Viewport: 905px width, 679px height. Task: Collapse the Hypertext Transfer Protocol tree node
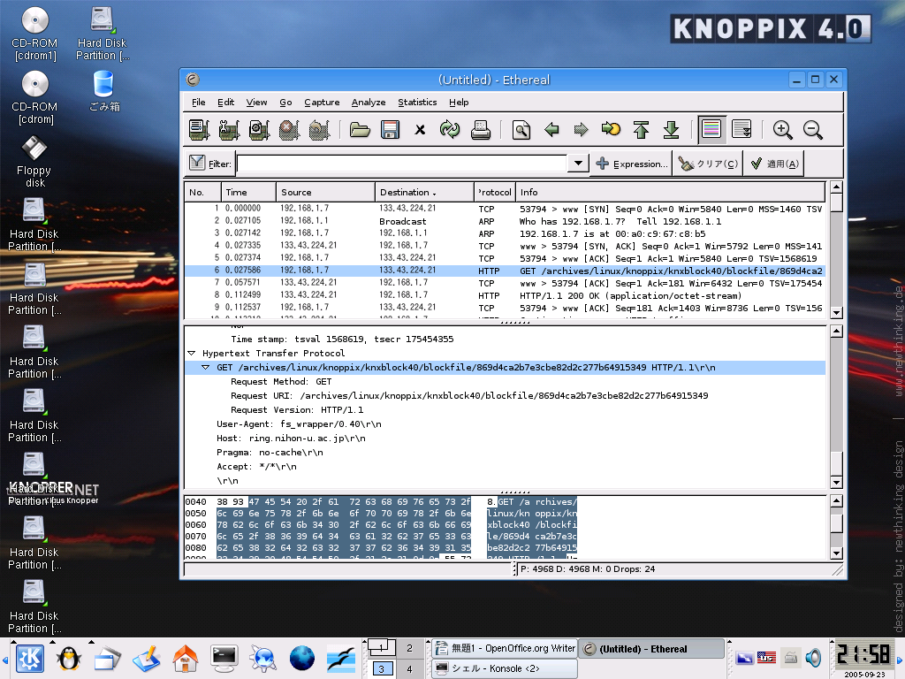[192, 353]
